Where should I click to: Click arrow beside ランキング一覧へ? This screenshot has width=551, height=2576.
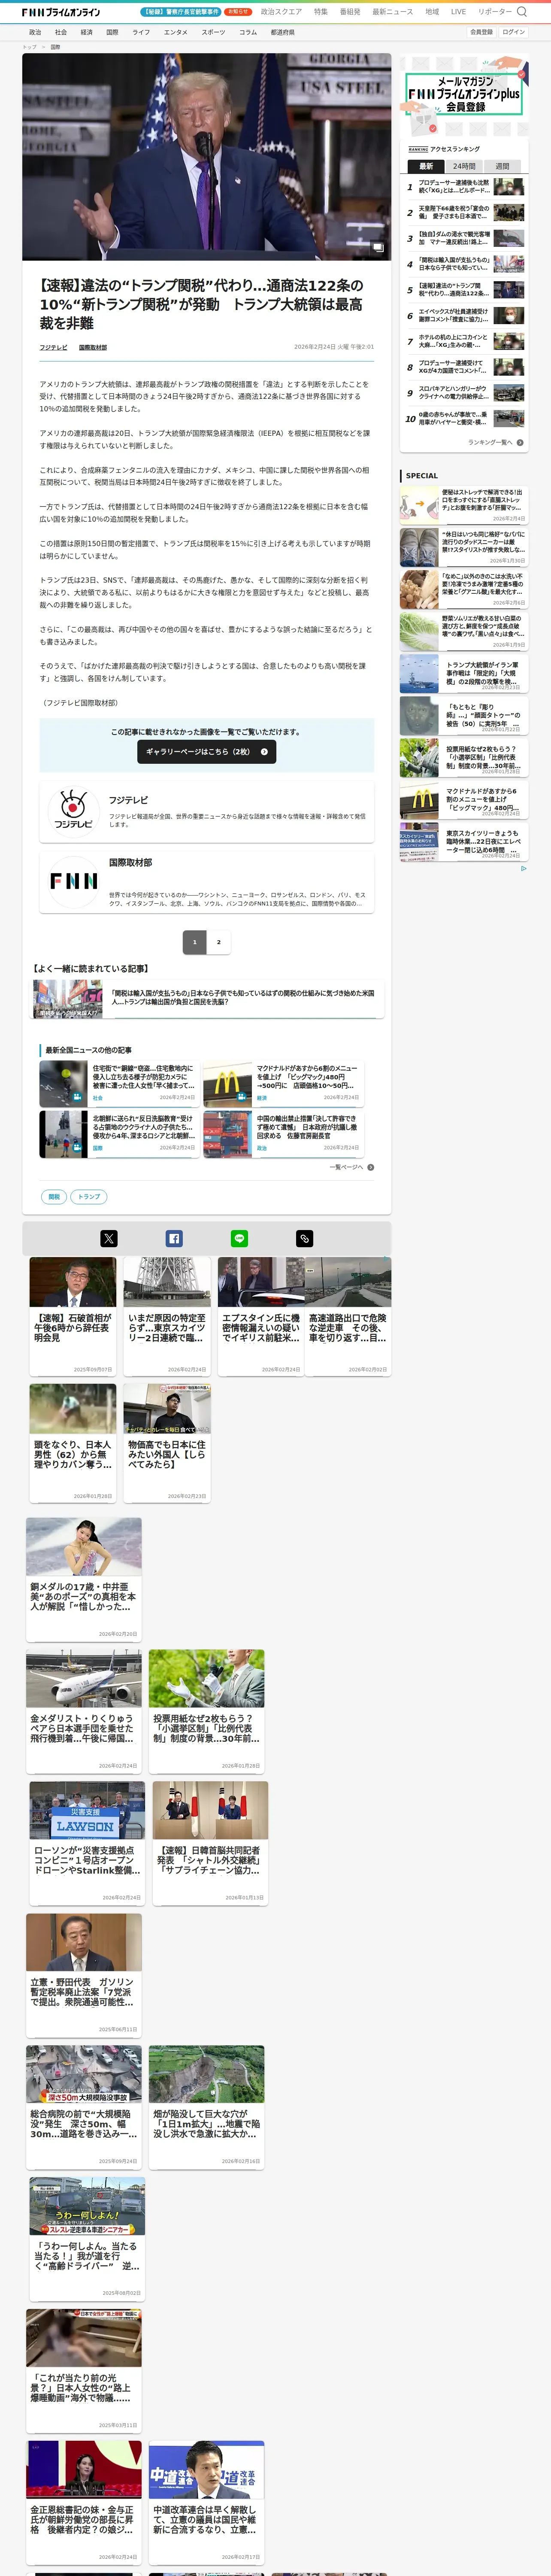click(520, 442)
